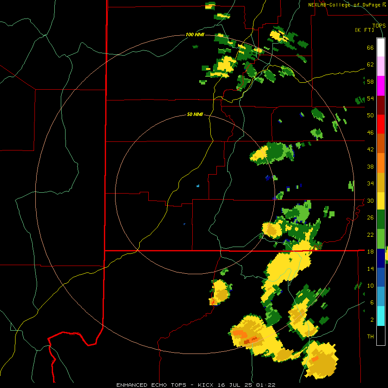Screen dimensions: 388x388
Task: Click the black TH legend swatch
Action: coord(381,335)
